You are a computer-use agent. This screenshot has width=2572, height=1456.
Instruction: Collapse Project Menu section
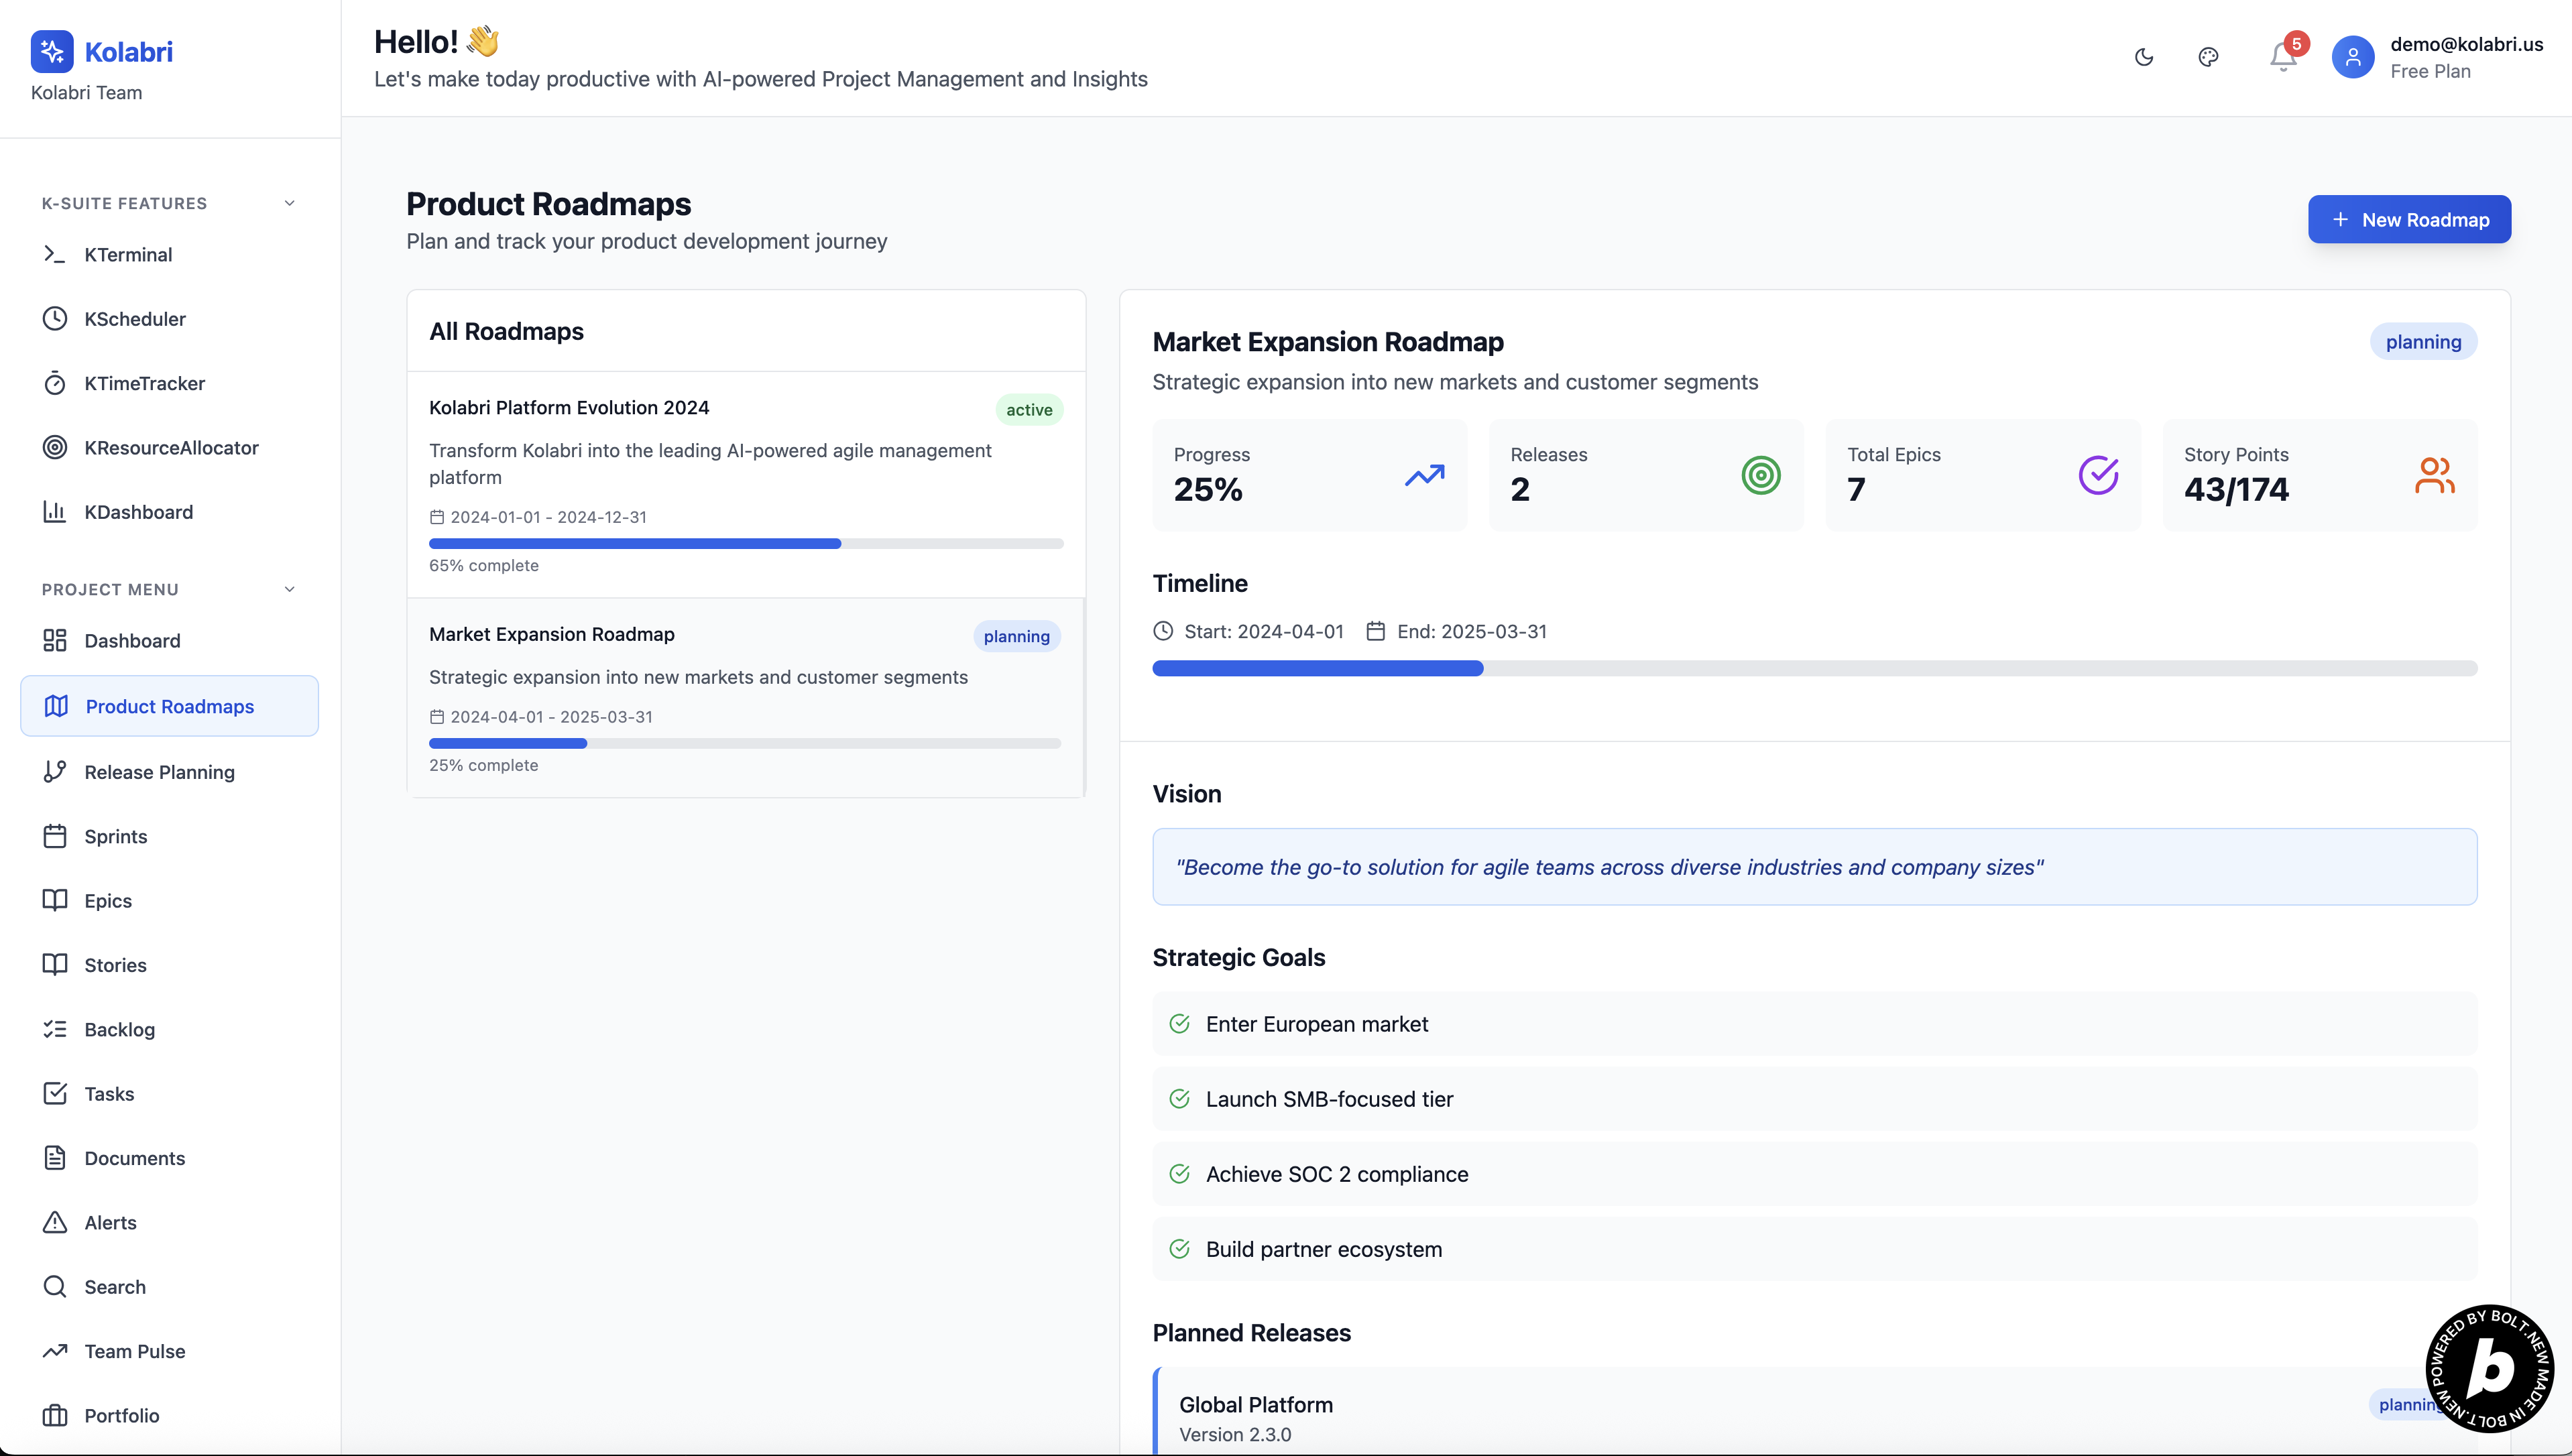click(289, 589)
